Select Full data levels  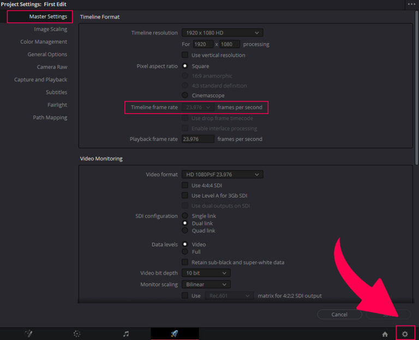coord(185,252)
